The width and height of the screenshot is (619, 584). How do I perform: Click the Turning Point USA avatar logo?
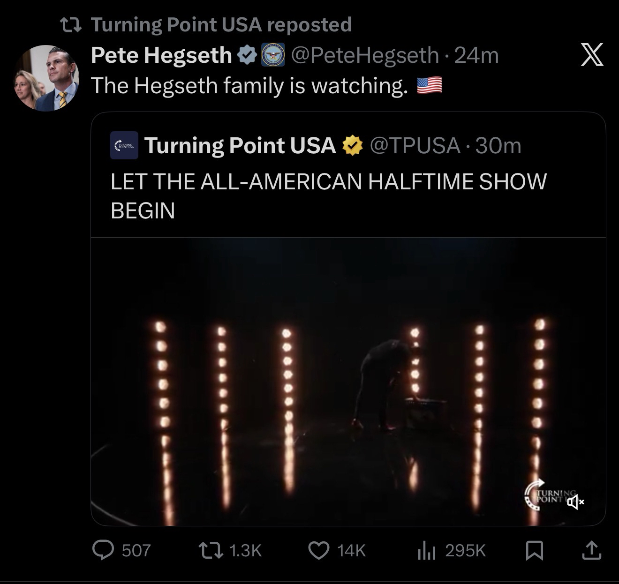(x=124, y=145)
